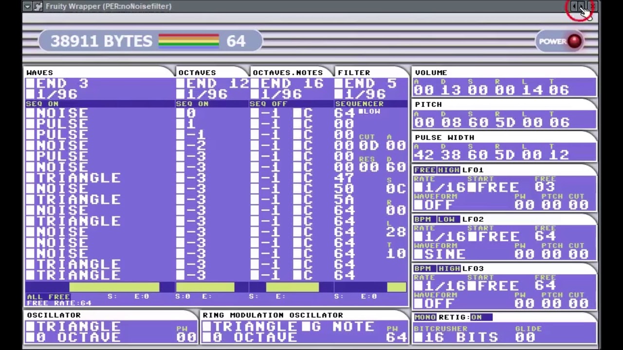Click the LFO3 CUT amount value

[x=579, y=303]
